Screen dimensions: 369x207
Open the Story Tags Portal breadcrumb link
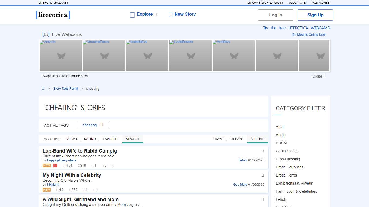click(x=65, y=88)
